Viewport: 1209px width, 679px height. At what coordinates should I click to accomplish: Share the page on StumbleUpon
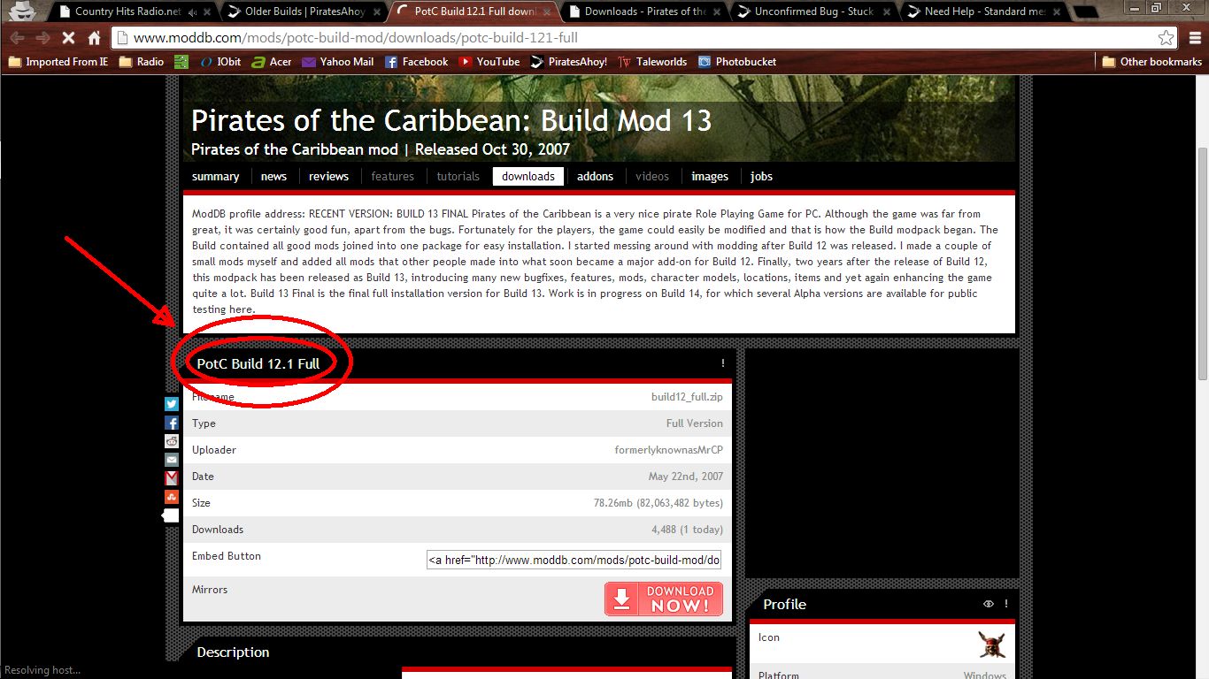tap(172, 497)
